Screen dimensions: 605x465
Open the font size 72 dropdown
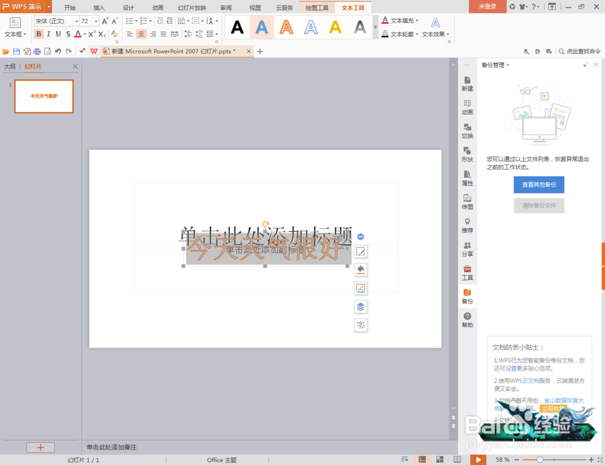point(96,21)
